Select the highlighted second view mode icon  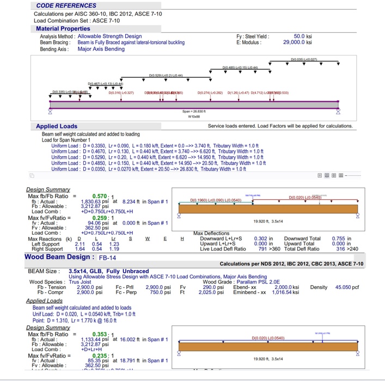[x=327, y=175]
